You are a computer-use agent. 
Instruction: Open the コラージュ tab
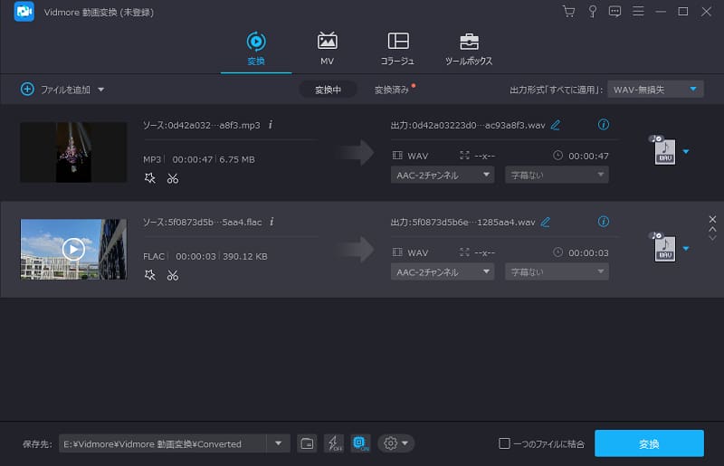tap(397, 49)
